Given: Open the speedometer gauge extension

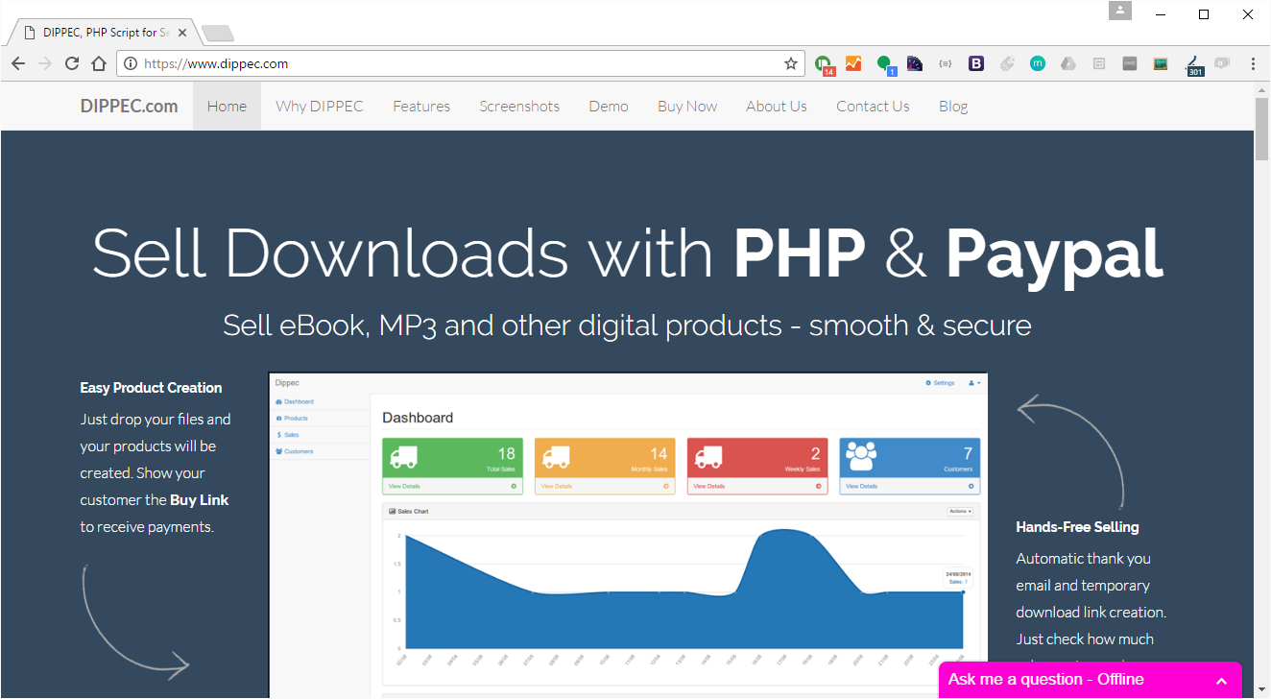Looking at the screenshot, I should tap(915, 63).
